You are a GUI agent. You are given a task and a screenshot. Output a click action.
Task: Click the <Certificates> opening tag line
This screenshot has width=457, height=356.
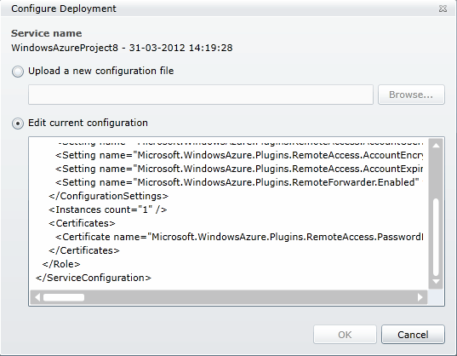pos(82,223)
